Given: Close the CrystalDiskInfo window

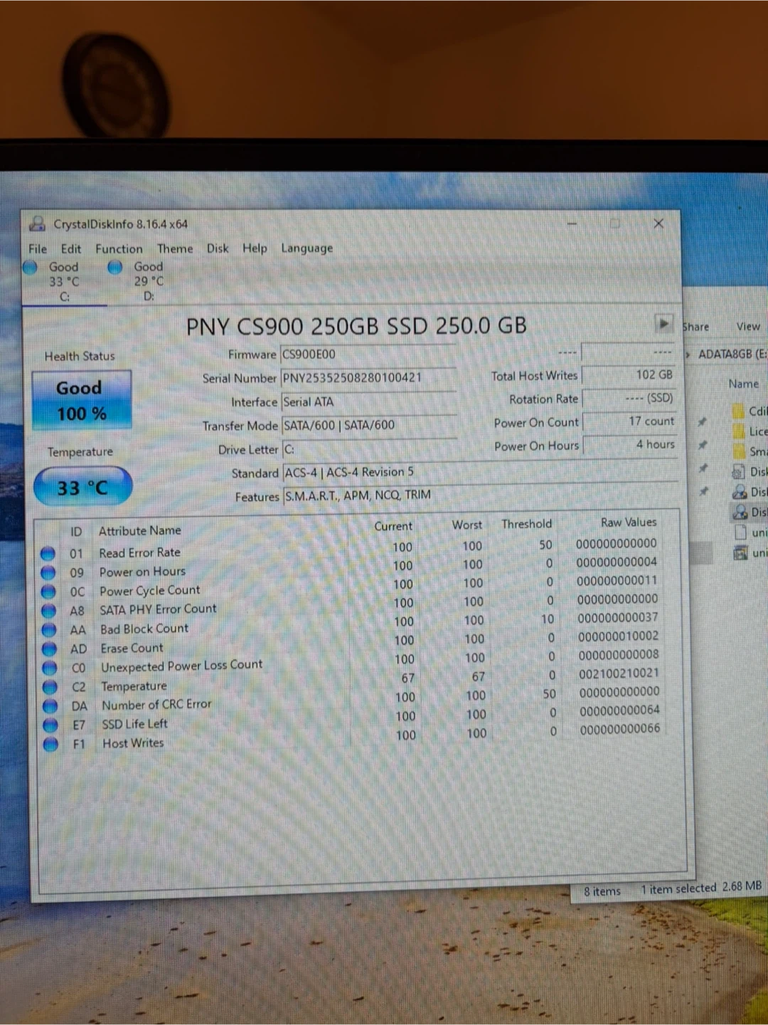Looking at the screenshot, I should (658, 224).
